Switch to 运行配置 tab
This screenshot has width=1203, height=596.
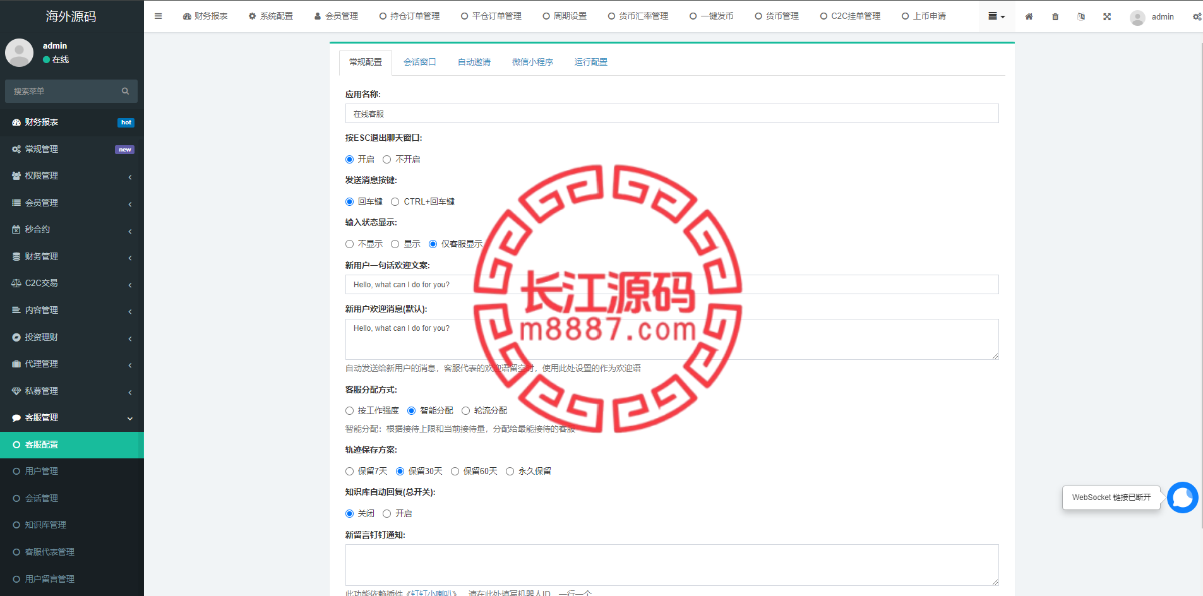(591, 62)
